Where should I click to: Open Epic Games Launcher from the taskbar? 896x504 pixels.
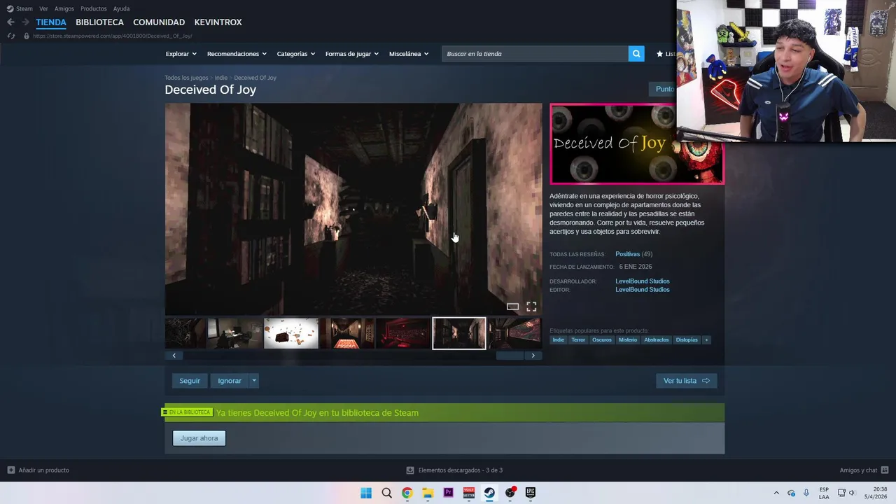pyautogui.click(x=531, y=493)
